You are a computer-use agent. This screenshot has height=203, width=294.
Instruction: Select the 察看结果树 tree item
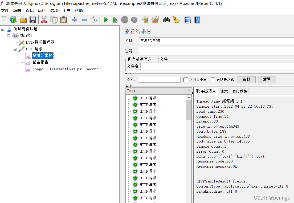click(43, 55)
